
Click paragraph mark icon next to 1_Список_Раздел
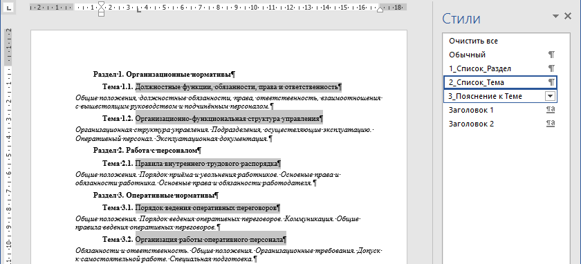coord(551,68)
